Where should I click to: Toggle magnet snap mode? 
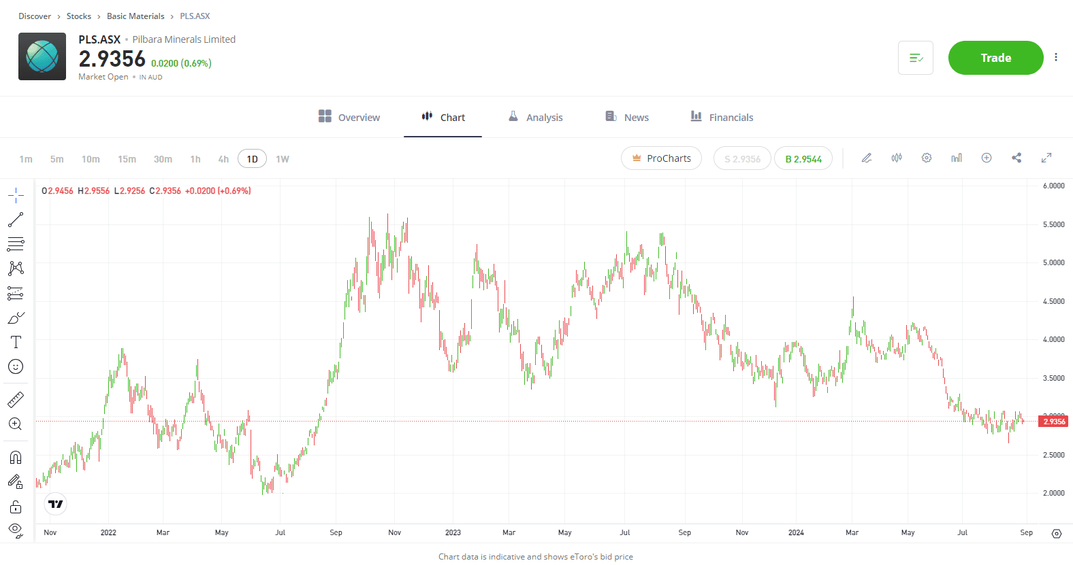point(16,457)
